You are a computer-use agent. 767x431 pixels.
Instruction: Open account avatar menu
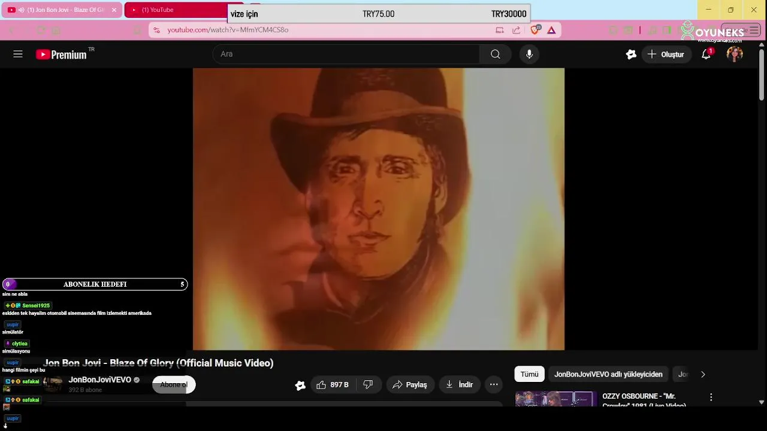pyautogui.click(x=735, y=54)
